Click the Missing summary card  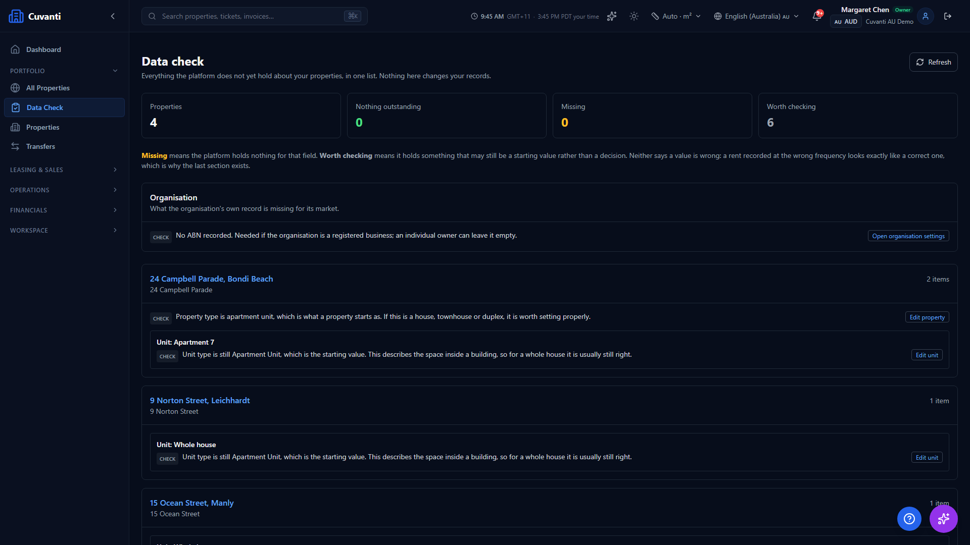pos(652,116)
